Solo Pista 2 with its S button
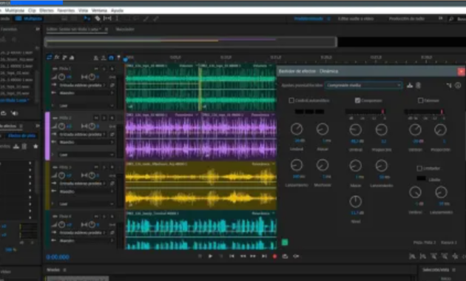Viewport: 466px width, 281px height. pos(104,118)
